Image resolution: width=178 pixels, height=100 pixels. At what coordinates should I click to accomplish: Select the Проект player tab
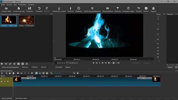[x=68, y=67]
